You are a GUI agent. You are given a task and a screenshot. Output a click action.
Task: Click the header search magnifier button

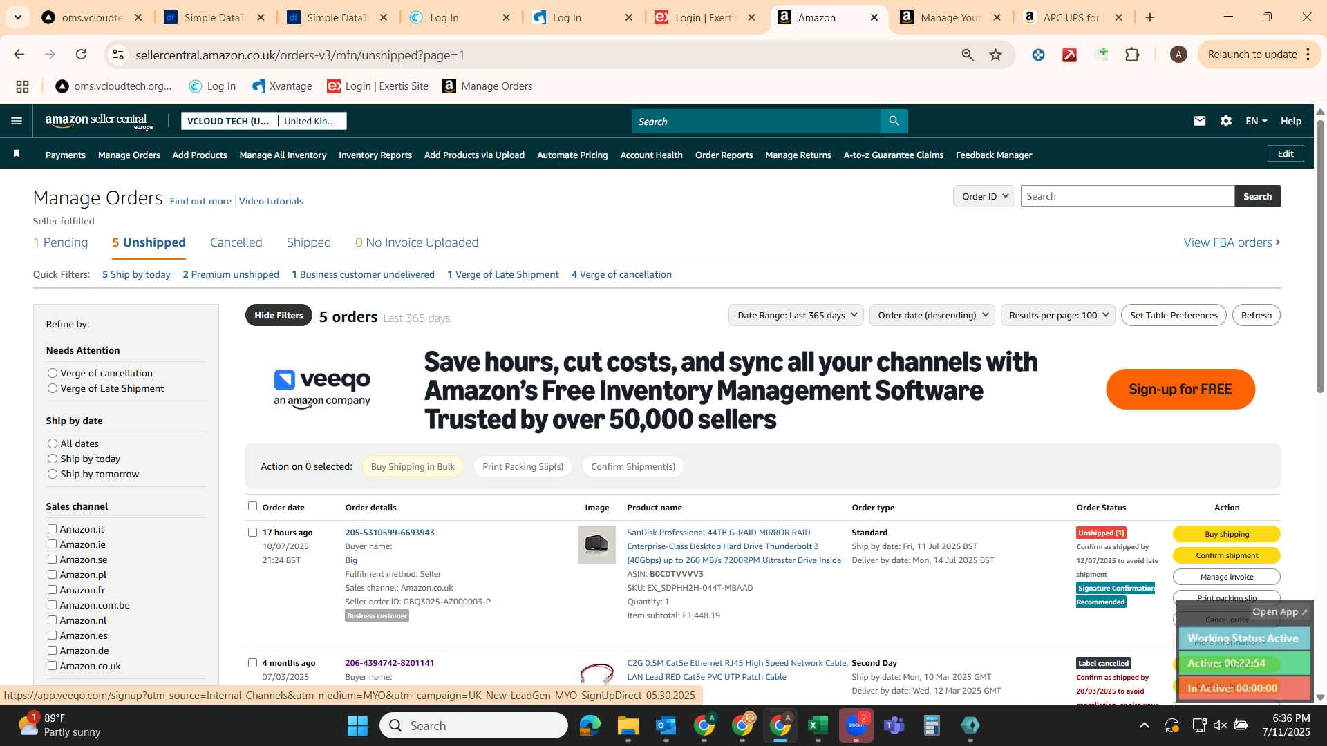894,121
